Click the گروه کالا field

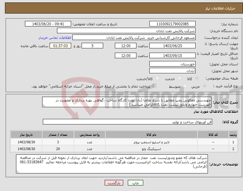(128, 122)
